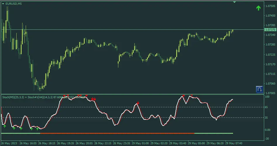The image size is (277, 146).
Task: Click the blue U-turn arrow button
Action: tap(259, 89)
